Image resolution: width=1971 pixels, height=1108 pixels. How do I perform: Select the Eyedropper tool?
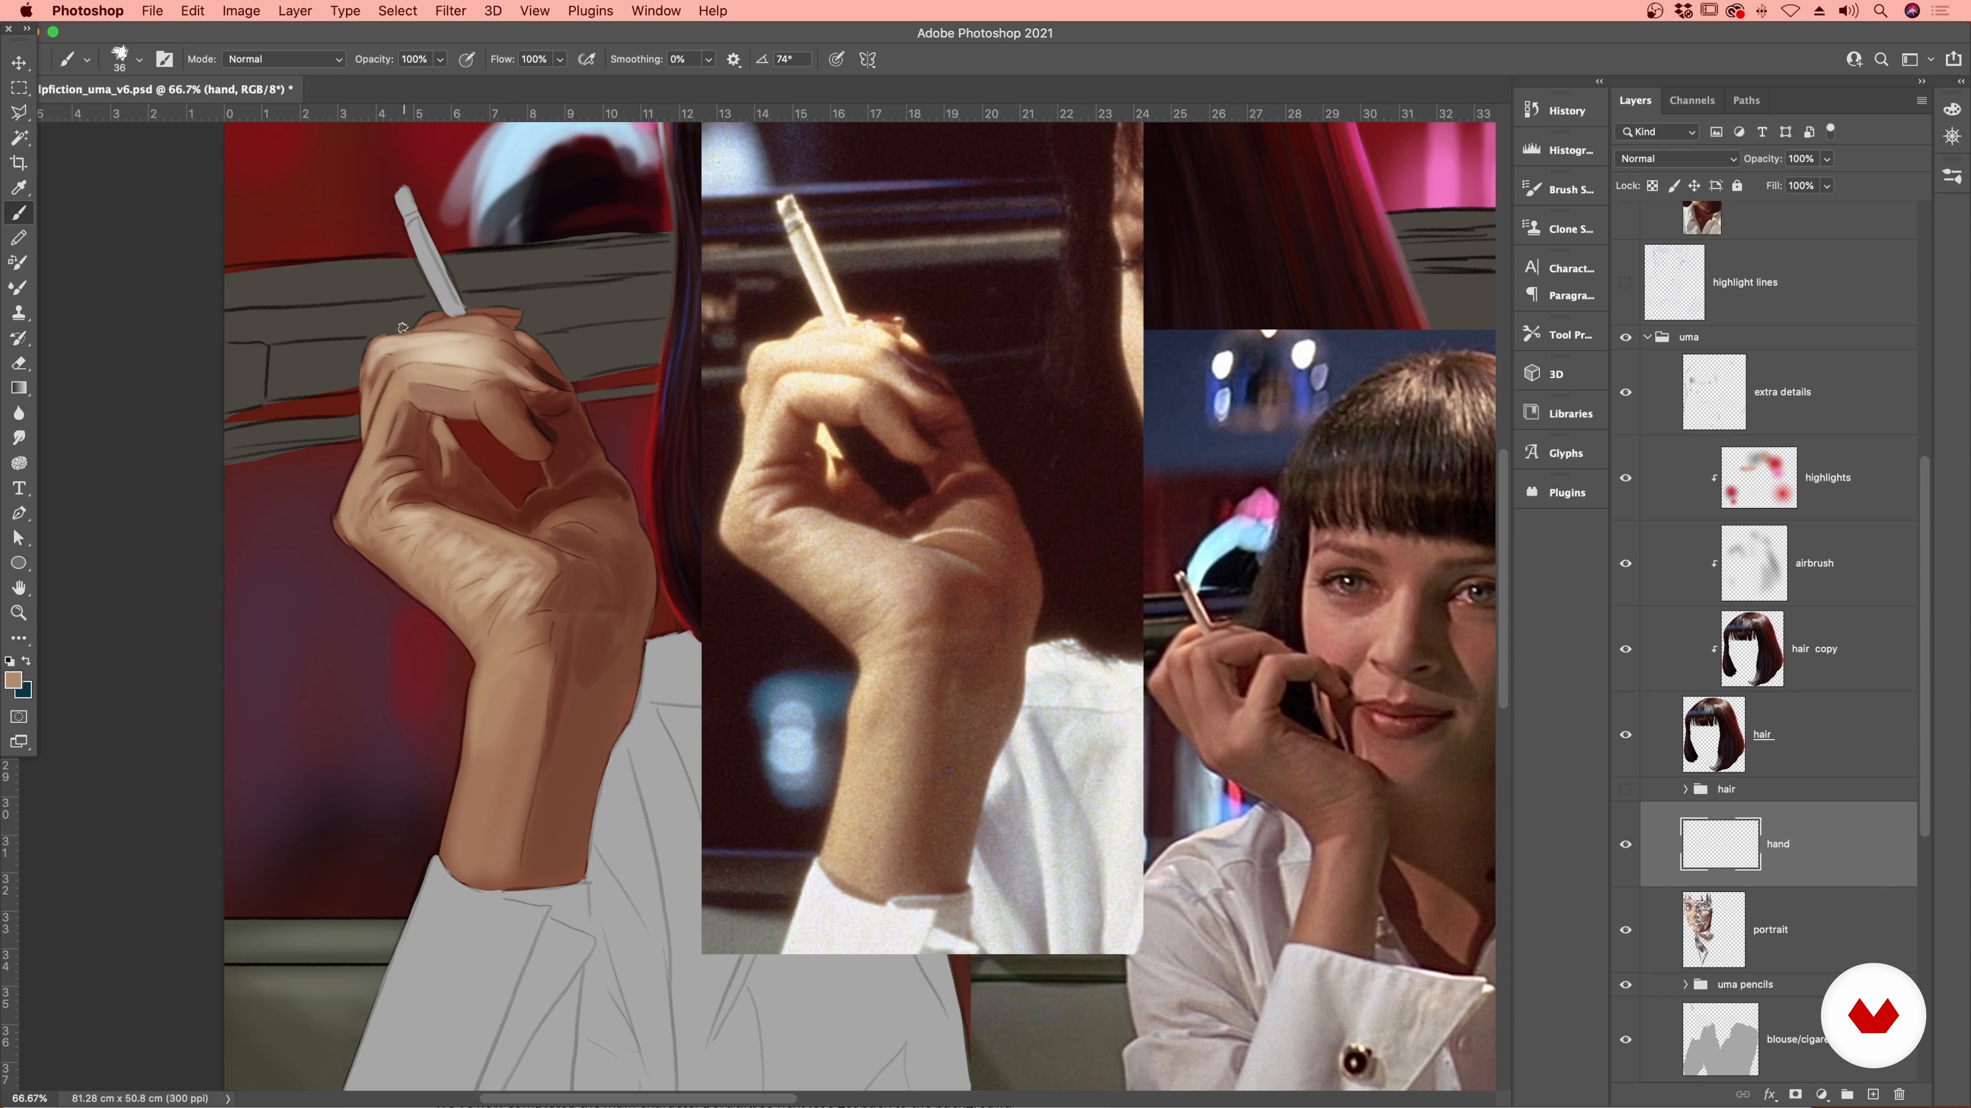pyautogui.click(x=19, y=188)
